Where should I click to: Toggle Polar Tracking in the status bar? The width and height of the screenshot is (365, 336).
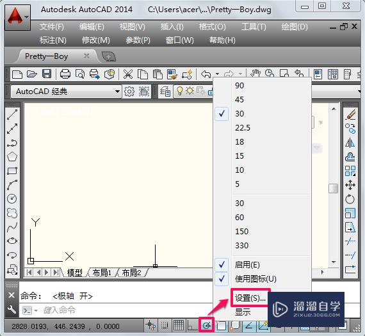tap(207, 325)
